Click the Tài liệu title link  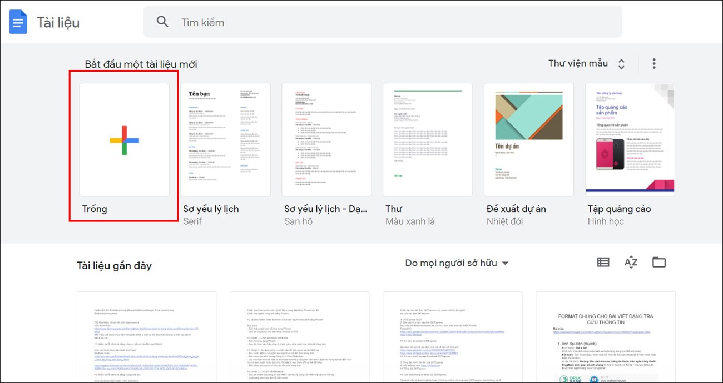coord(58,22)
